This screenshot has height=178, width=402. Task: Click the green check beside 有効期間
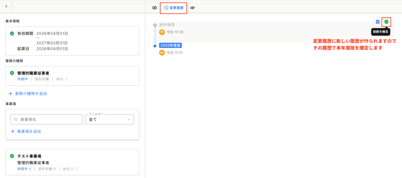[12, 33]
